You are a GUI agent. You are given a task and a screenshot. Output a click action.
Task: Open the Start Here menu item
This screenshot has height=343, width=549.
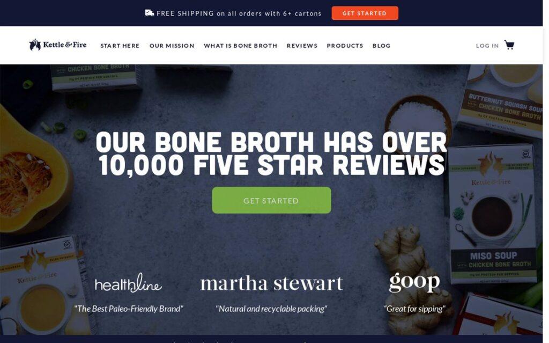click(120, 46)
